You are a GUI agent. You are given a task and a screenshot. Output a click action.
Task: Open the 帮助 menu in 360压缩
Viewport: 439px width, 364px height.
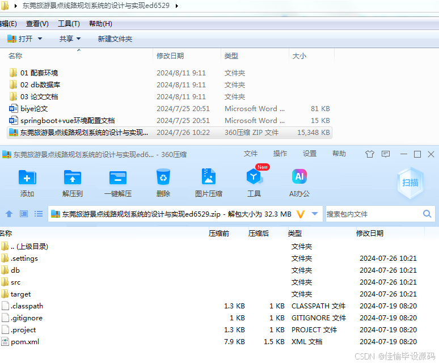(x=339, y=154)
